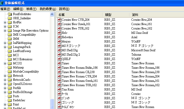Expand the NetworkCards tree node

click(x=5, y=80)
